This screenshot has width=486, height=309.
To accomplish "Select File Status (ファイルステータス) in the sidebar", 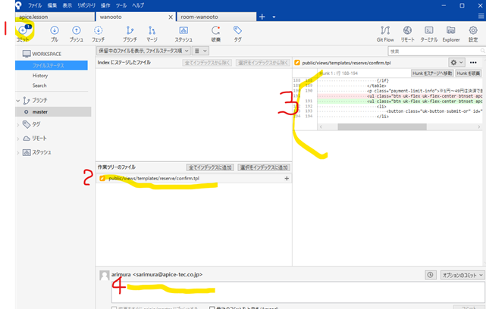I will point(52,66).
